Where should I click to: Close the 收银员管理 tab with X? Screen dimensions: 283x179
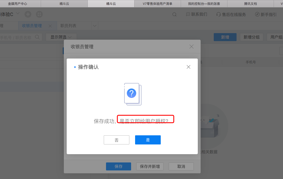(50, 26)
